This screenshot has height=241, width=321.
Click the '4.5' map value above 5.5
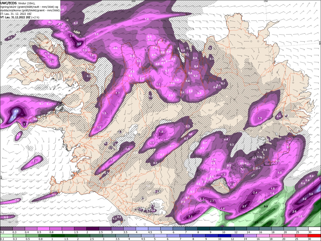[17, 111]
